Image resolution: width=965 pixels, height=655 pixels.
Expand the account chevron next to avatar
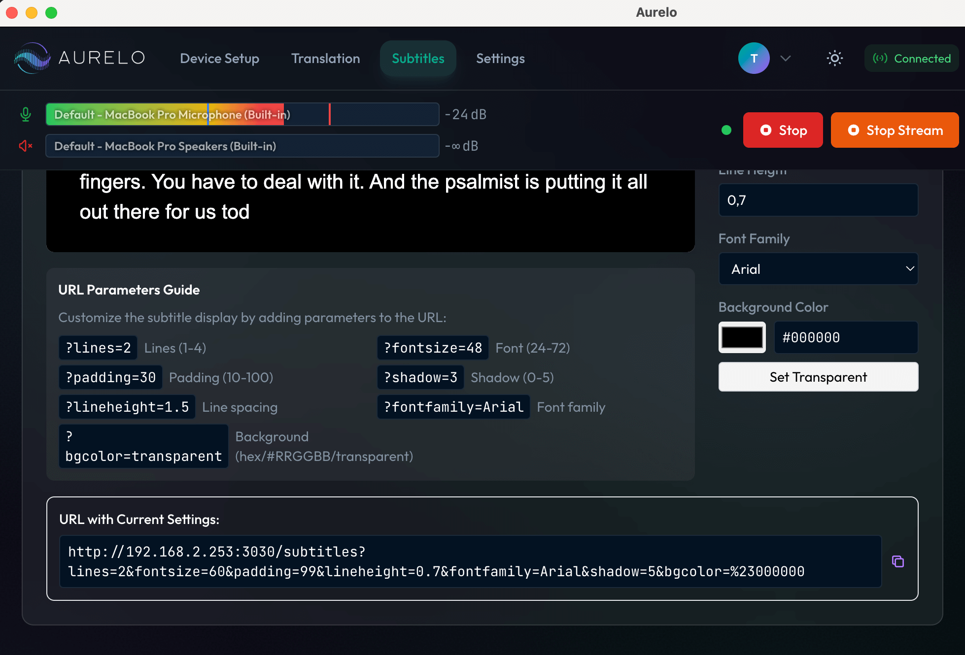click(x=786, y=58)
